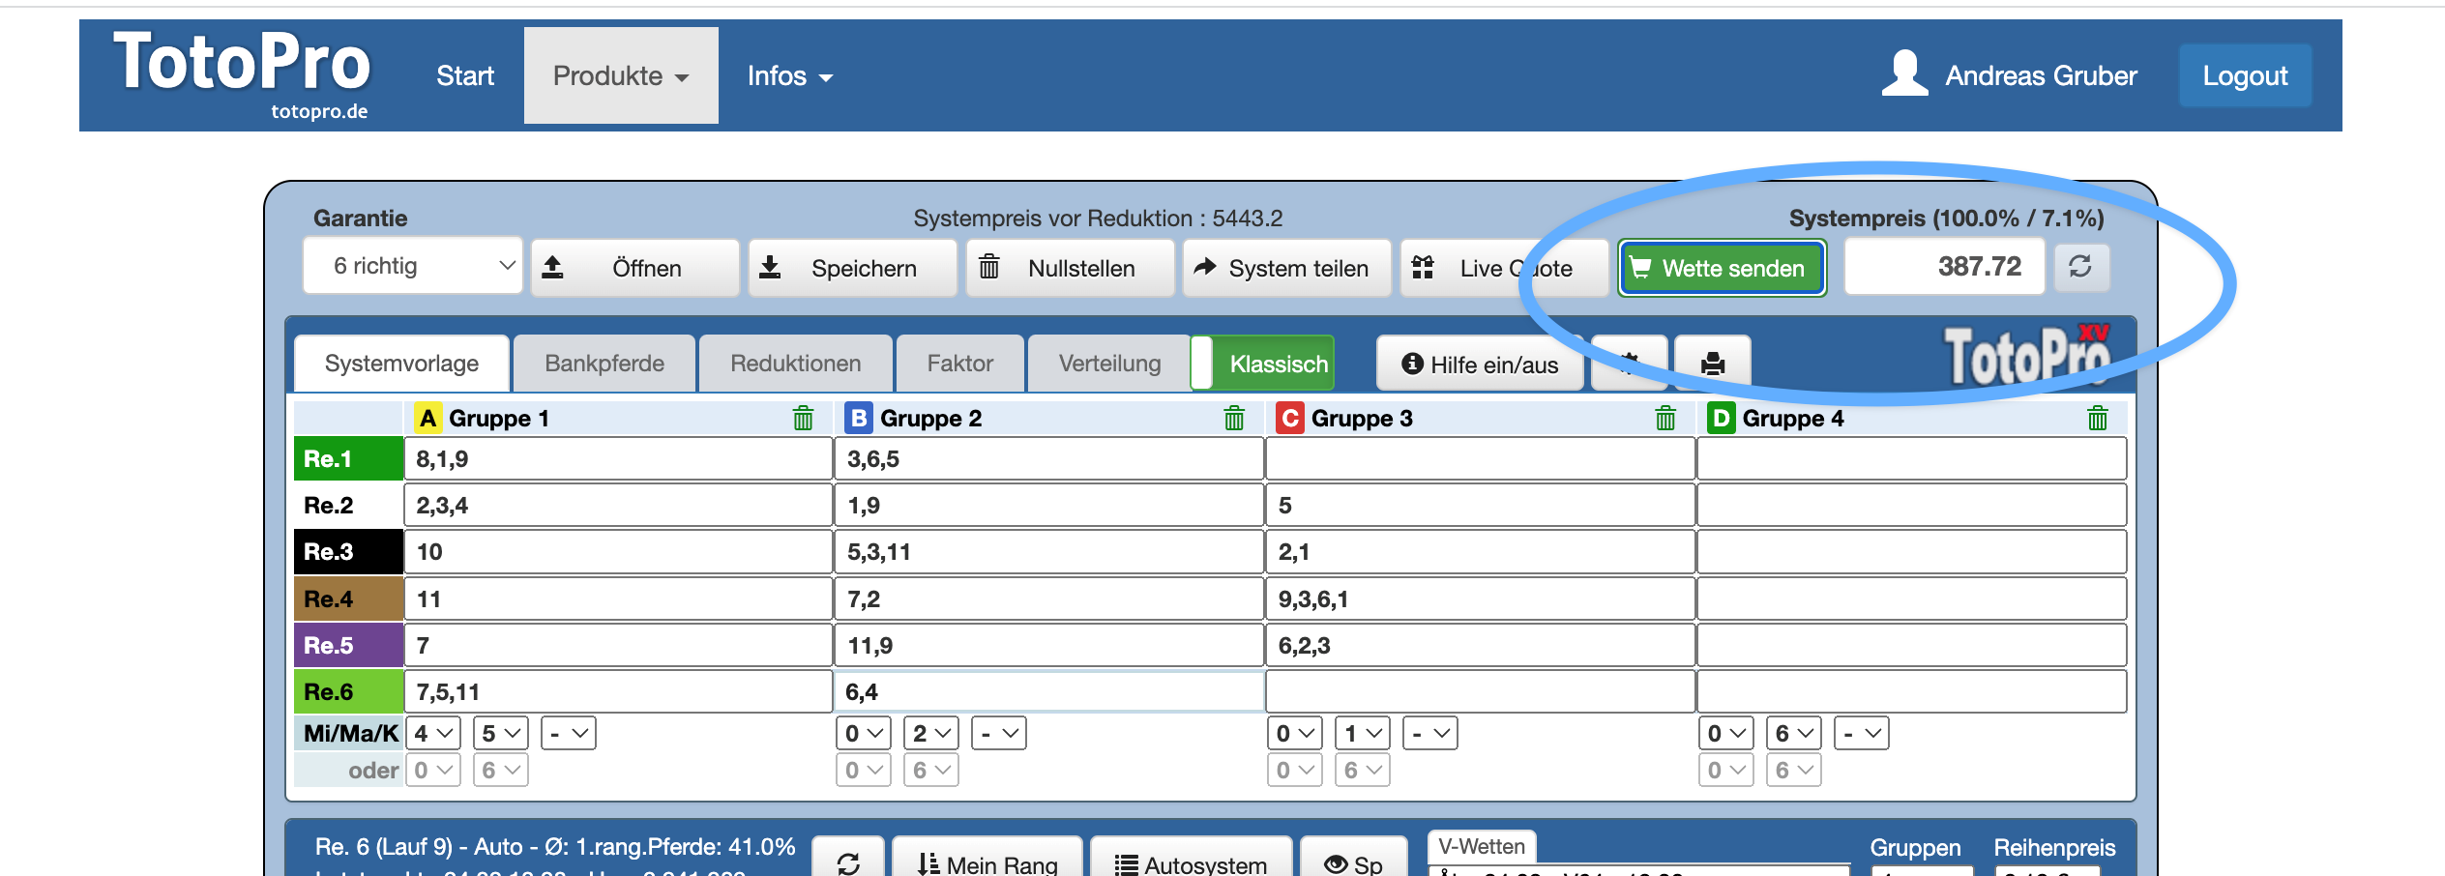The height and width of the screenshot is (876, 2445).
Task: Expand the Produkte menu
Action: [x=621, y=75]
